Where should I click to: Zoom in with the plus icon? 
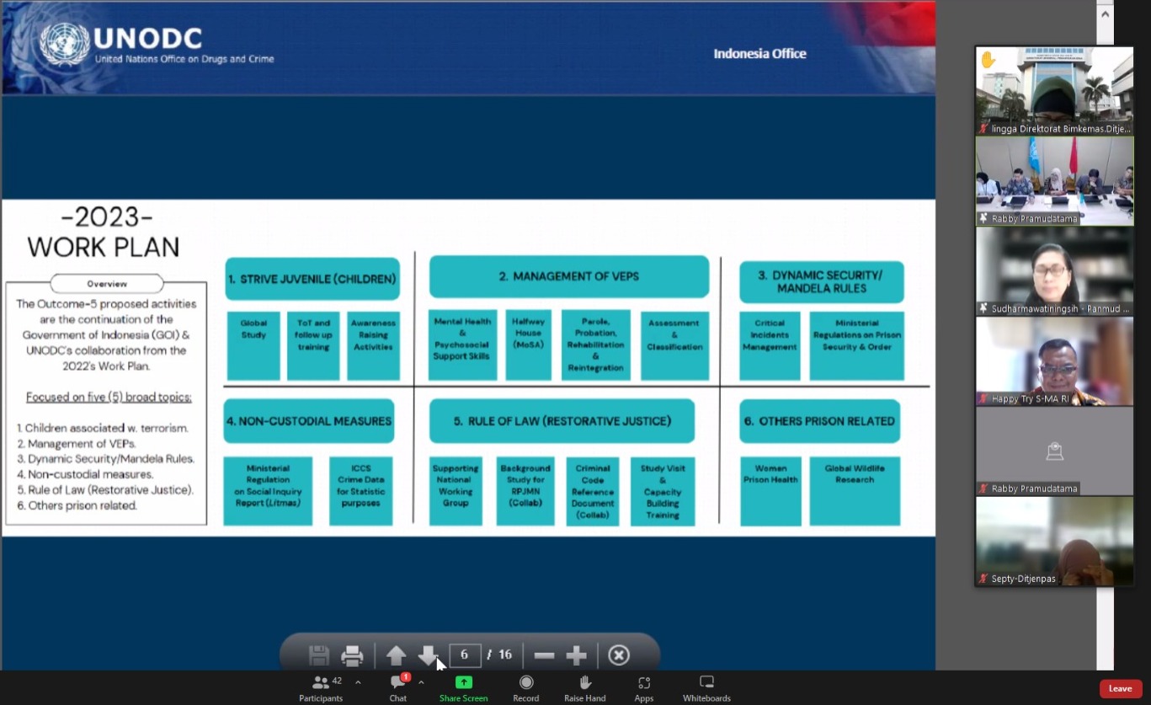point(577,655)
